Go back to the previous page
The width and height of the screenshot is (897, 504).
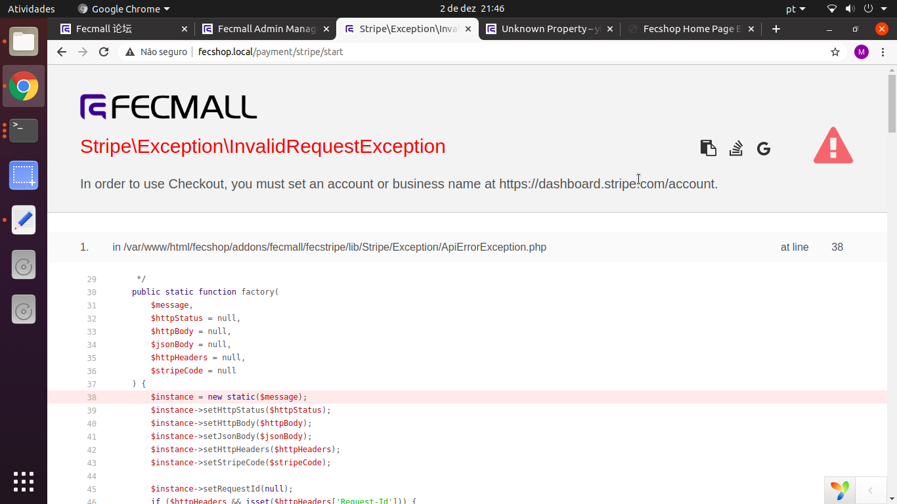(x=62, y=52)
